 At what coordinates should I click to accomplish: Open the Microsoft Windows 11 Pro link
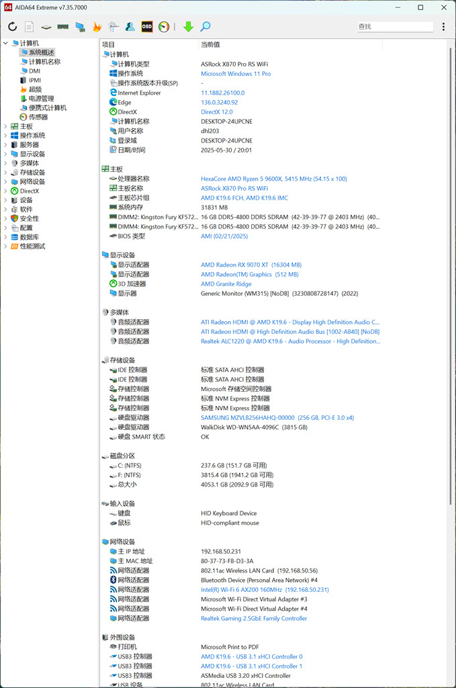point(236,74)
